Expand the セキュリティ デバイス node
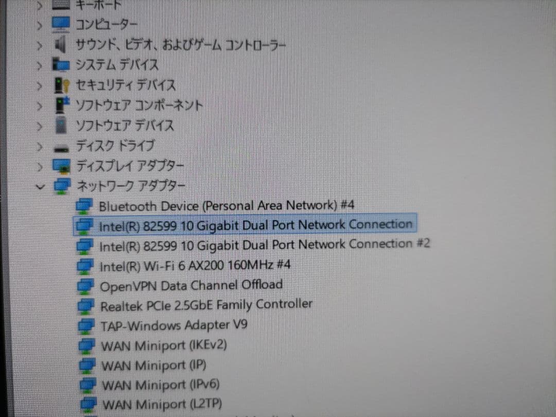This screenshot has width=556, height=417. [40, 86]
